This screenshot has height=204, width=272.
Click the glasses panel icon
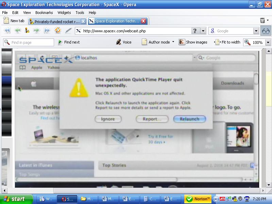tap(266, 31)
